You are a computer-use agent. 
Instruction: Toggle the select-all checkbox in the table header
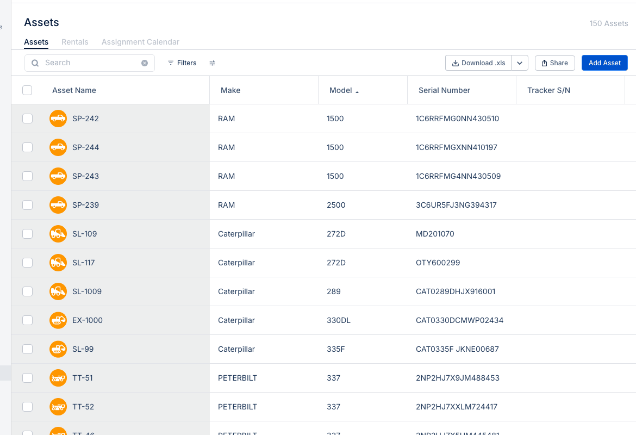[27, 90]
